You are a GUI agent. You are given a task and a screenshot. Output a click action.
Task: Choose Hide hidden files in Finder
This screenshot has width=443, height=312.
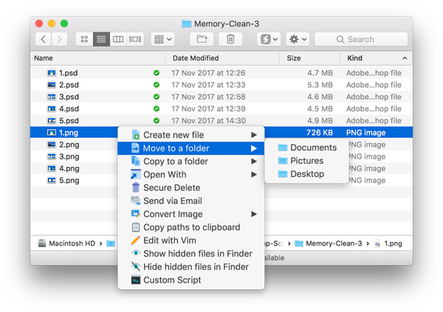[x=191, y=267]
